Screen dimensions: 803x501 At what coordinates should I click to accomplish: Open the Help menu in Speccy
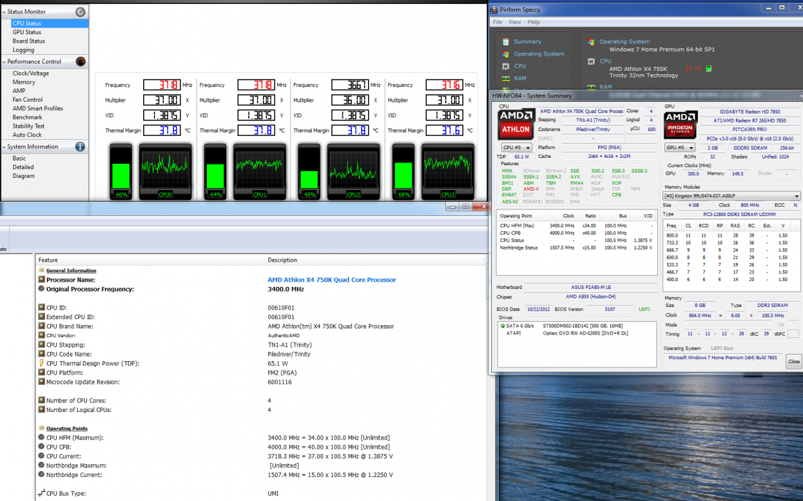coord(533,22)
